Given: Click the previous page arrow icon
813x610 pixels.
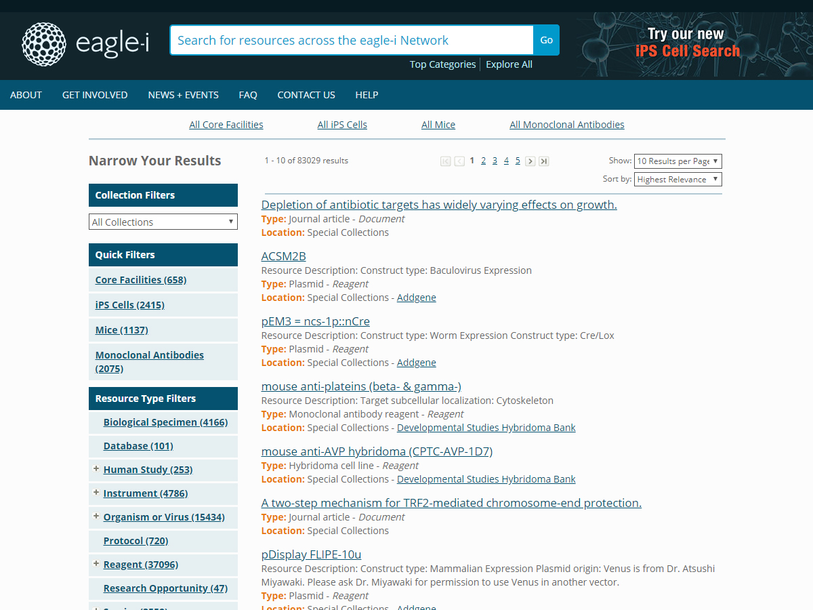Looking at the screenshot, I should pyautogui.click(x=459, y=161).
